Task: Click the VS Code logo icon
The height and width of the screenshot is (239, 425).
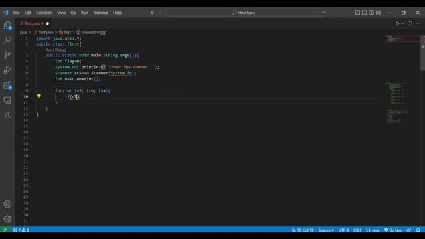Action: click(x=6, y=13)
